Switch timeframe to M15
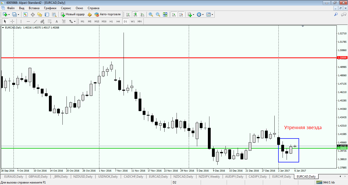This screenshot has width=348, height=185. pos(97,21)
